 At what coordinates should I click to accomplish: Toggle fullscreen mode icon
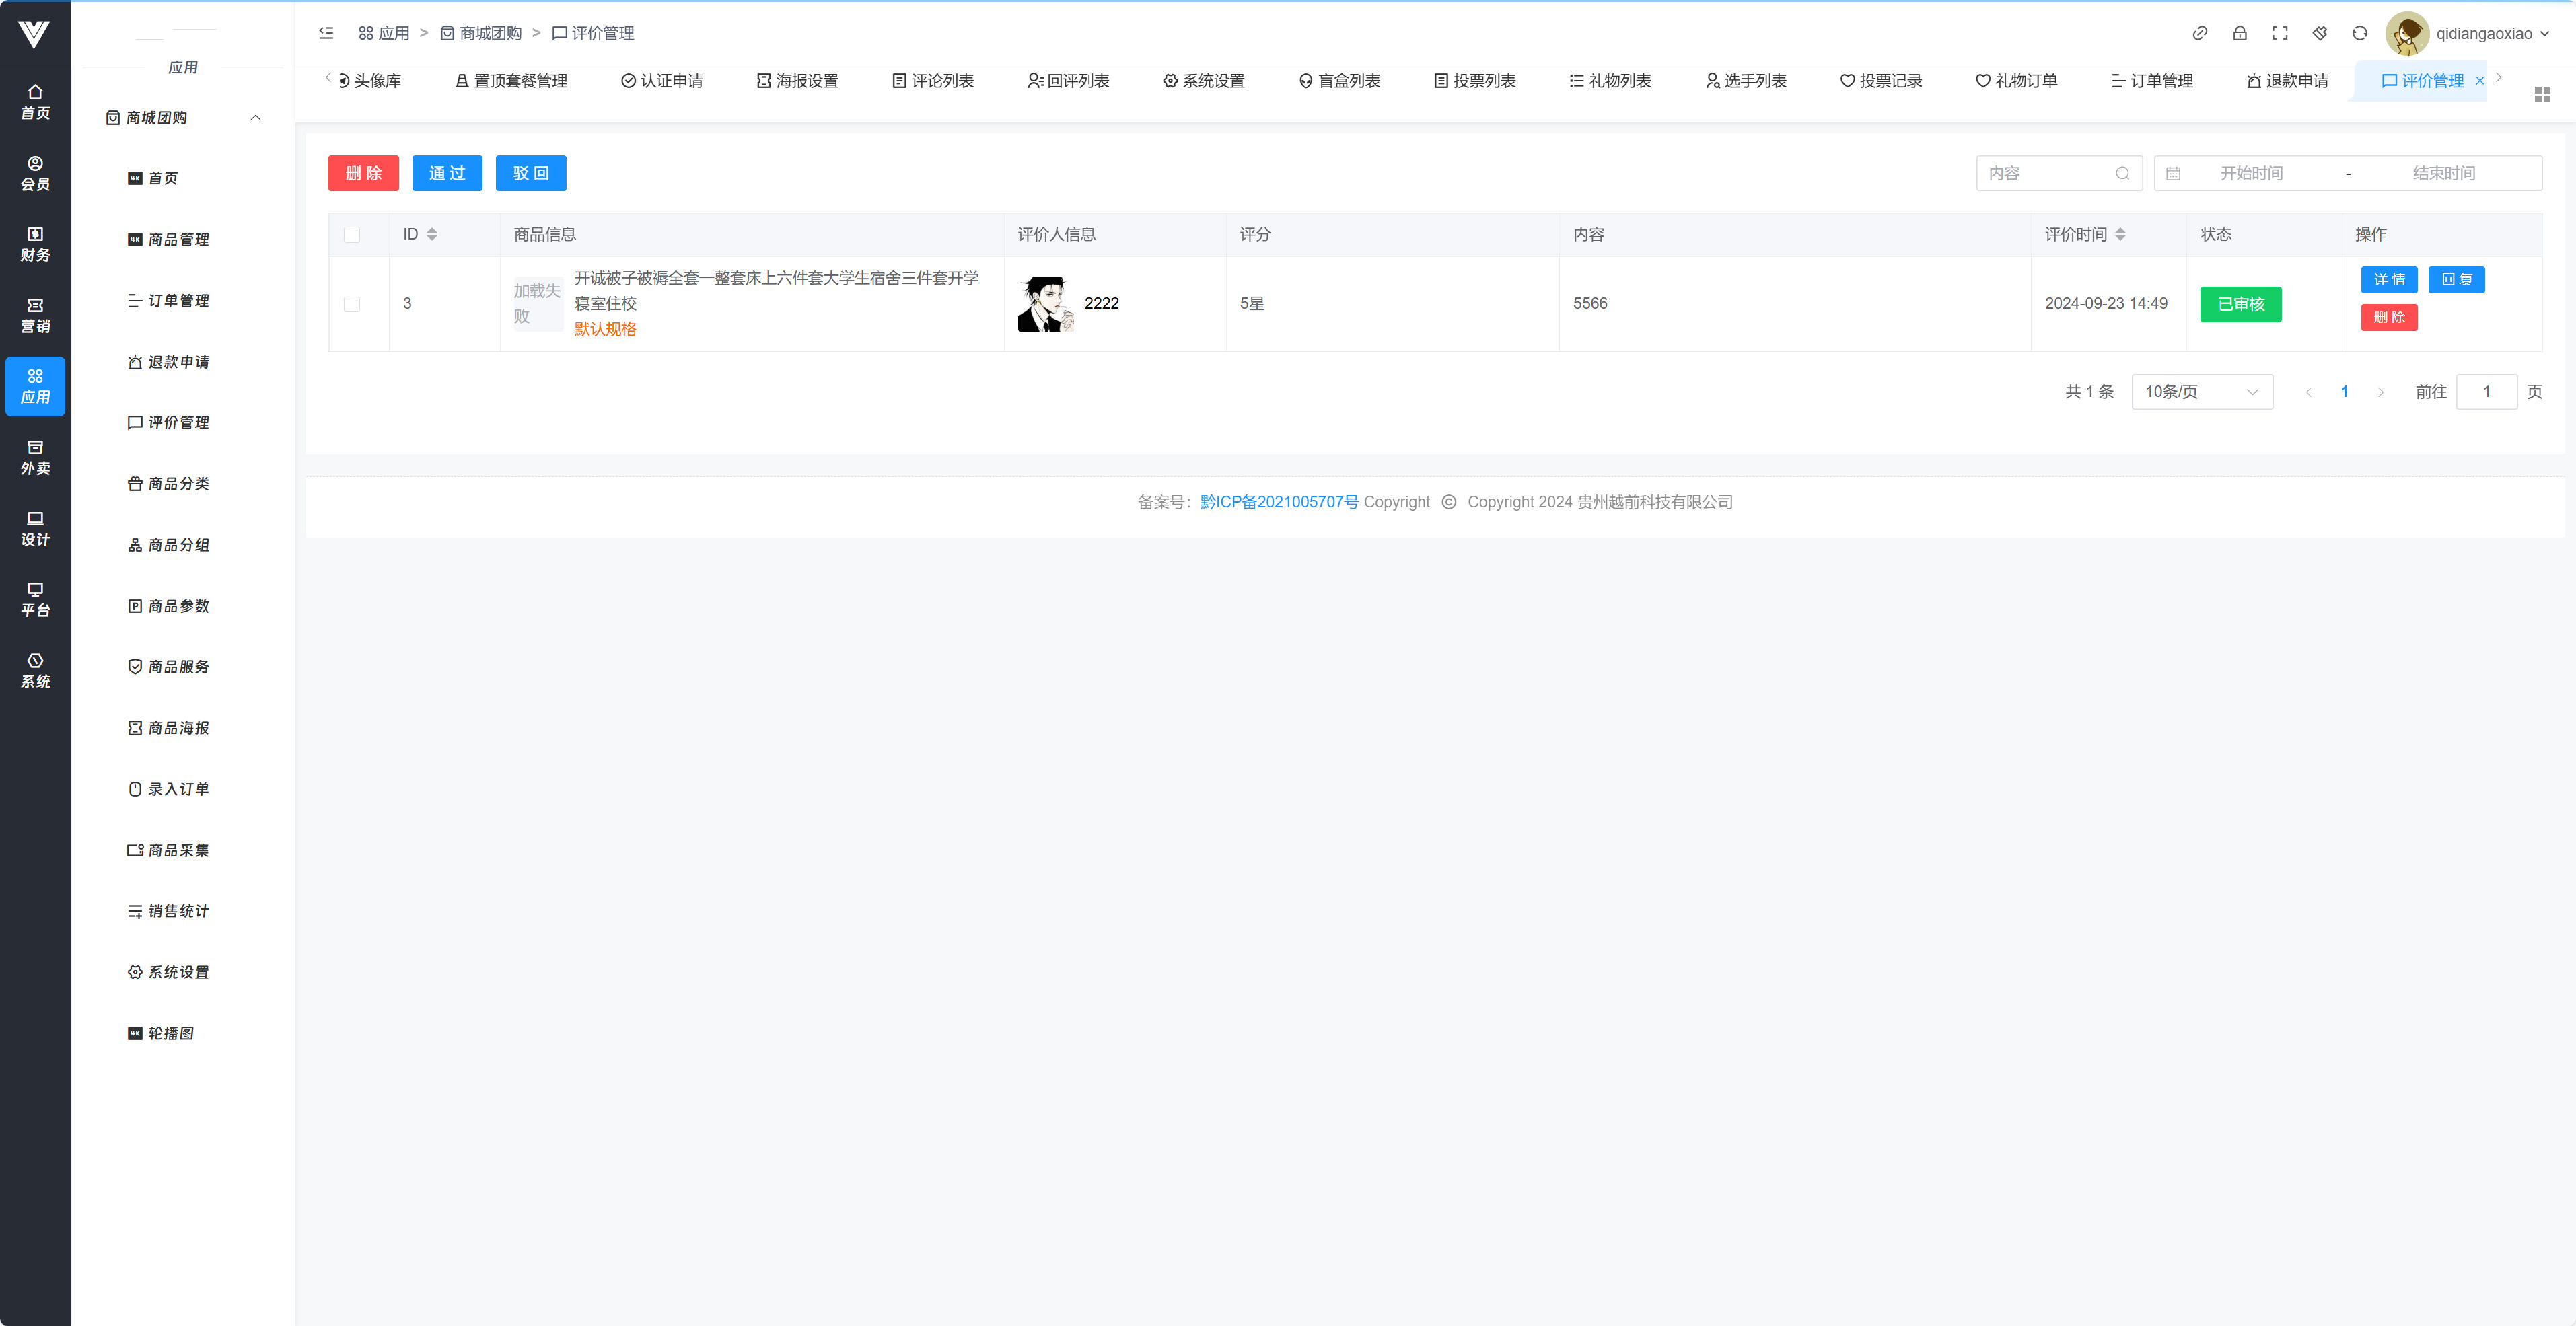[2279, 33]
